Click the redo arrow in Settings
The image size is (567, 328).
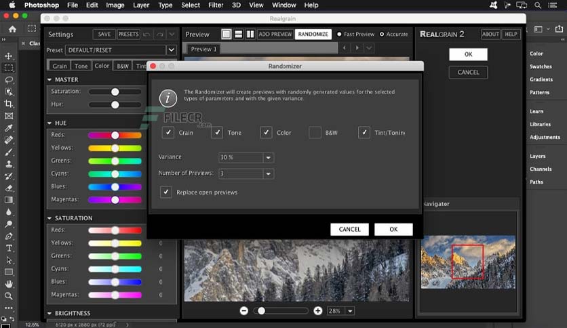coord(159,35)
